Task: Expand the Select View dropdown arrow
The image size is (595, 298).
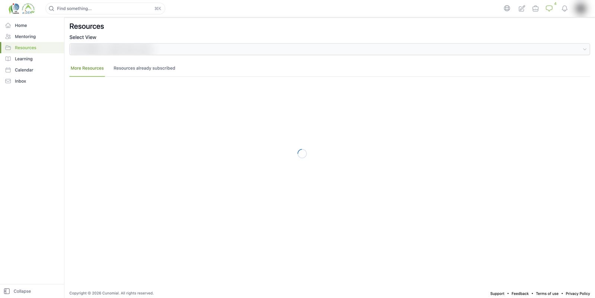Action: [x=585, y=49]
